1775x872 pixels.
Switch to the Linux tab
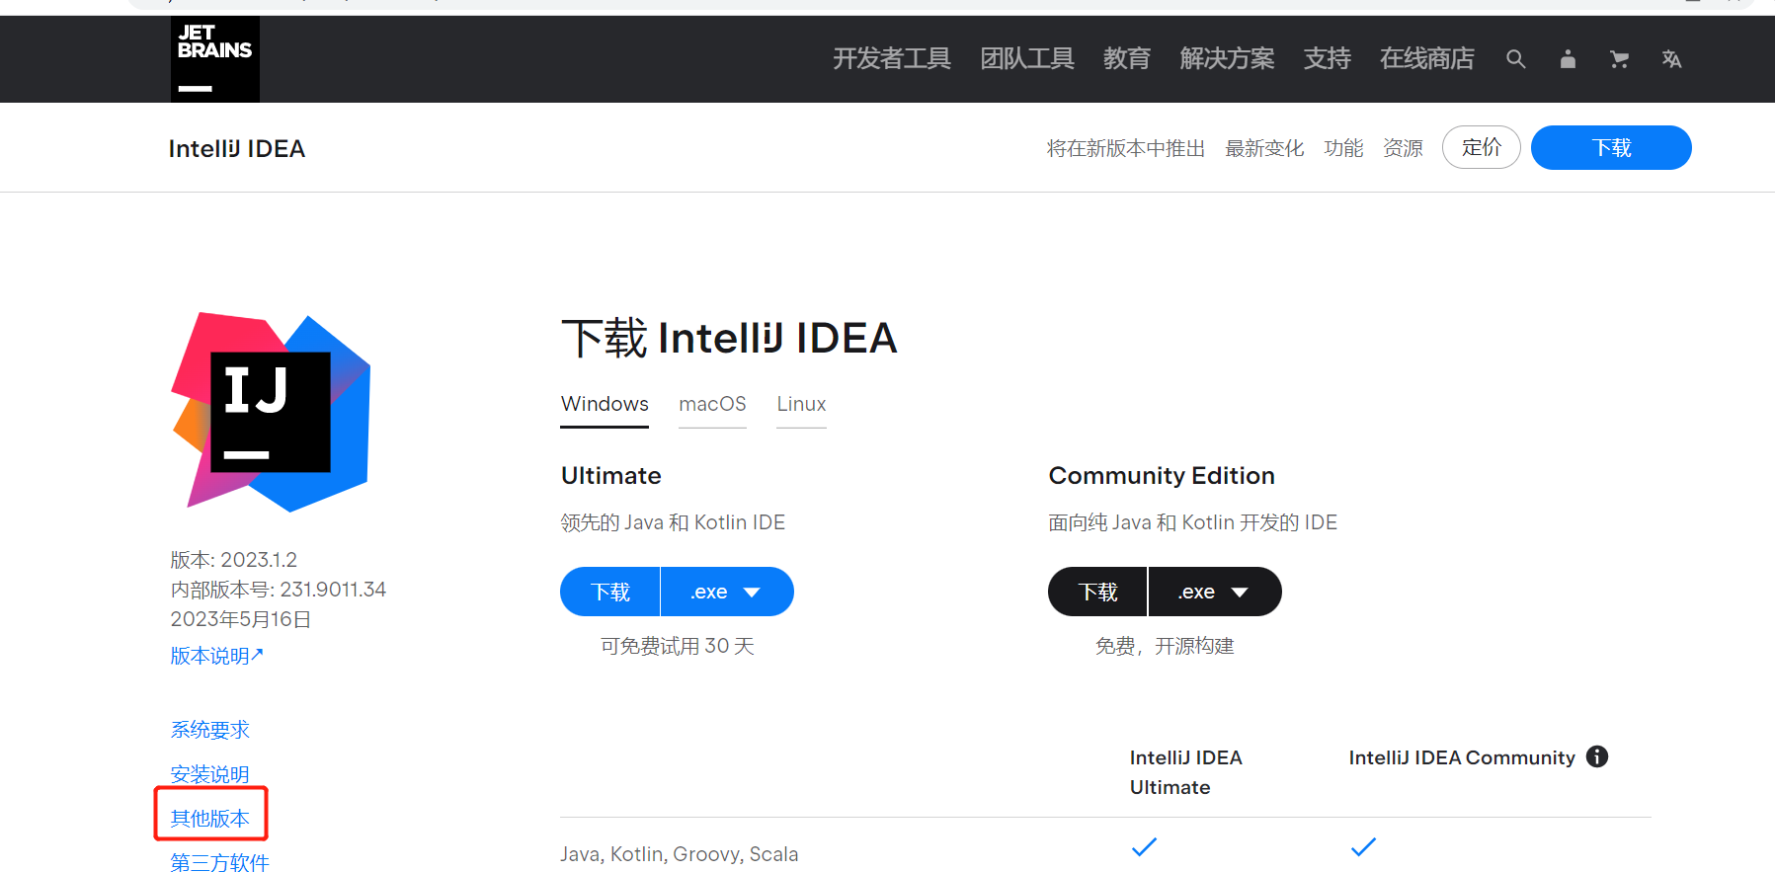coord(801,404)
